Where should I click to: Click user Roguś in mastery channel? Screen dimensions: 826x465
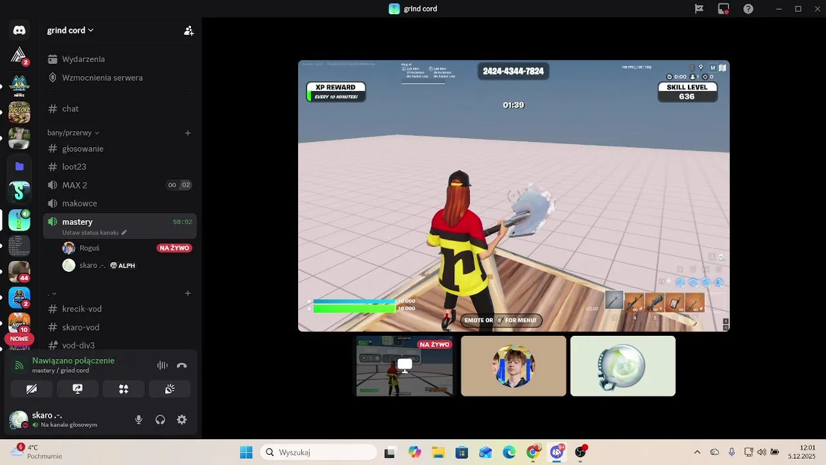click(89, 248)
